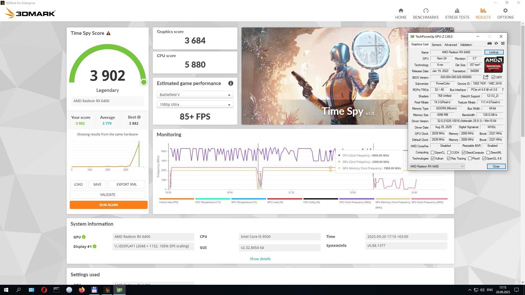Screen dimensions: 525x295
Task: Click the Bus Interface question mark
Action: tap(502, 90)
